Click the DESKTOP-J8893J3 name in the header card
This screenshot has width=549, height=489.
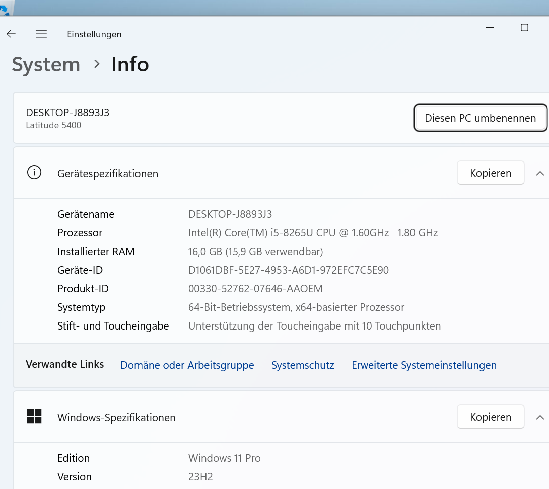(x=67, y=113)
